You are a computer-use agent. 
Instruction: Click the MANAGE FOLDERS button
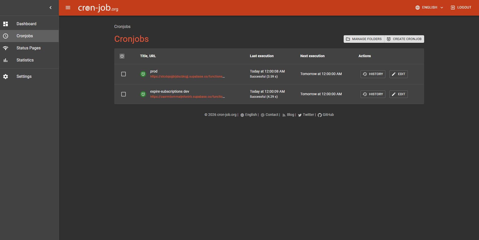coord(364,39)
